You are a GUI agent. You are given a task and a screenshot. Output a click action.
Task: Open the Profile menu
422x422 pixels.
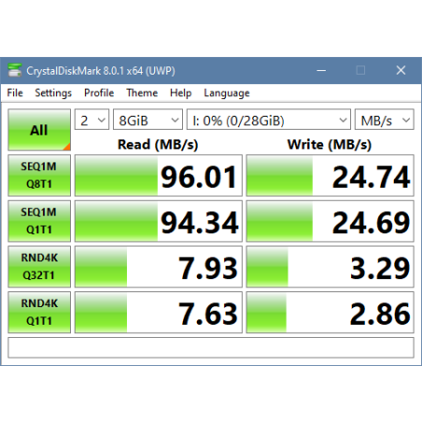pyautogui.click(x=99, y=92)
